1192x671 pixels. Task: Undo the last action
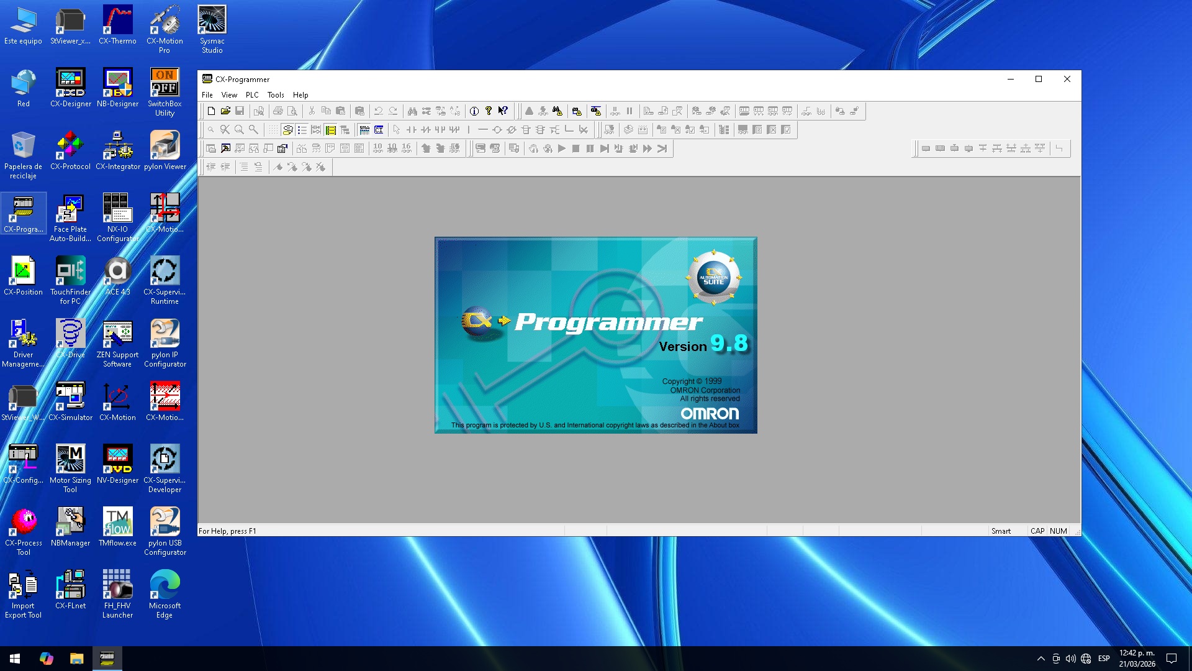coord(378,111)
